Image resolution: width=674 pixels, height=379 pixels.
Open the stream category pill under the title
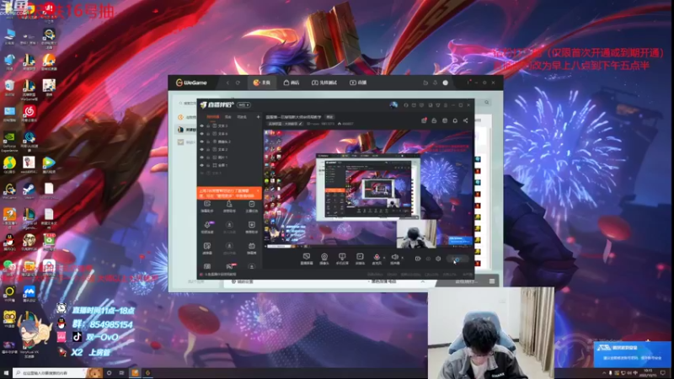tap(286, 124)
